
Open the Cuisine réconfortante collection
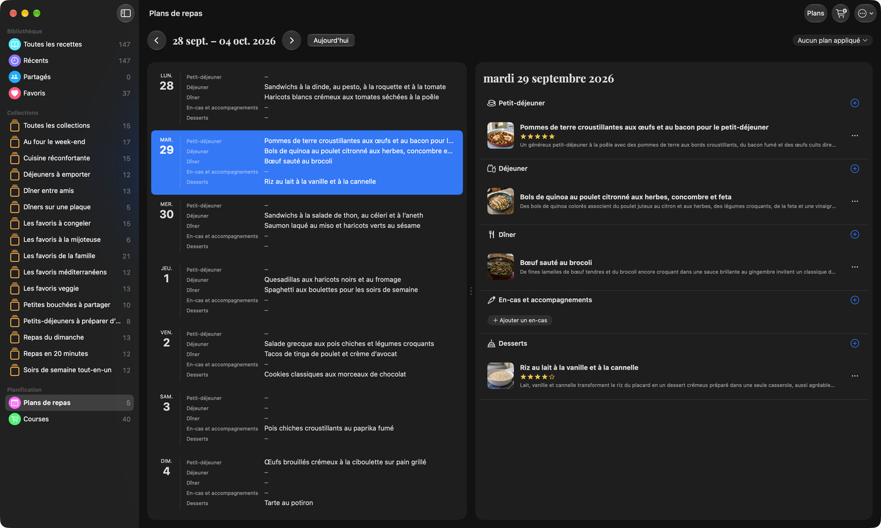click(69, 158)
